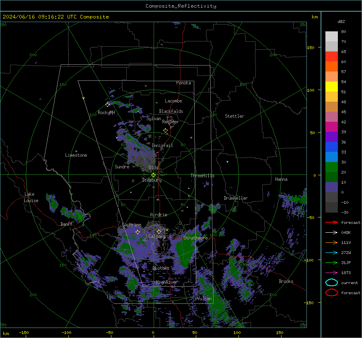This screenshot has width=362, height=338.
Task: Click the Vulcan town label
Action: 205,299
